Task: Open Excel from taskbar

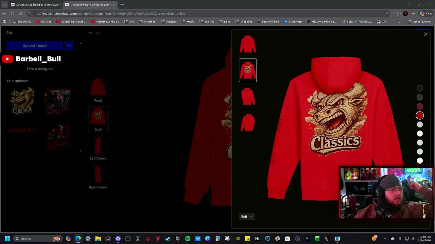Action: pos(317,239)
